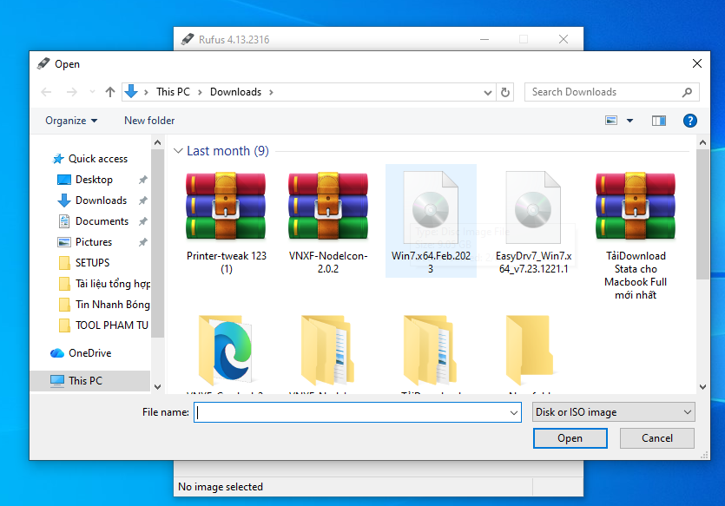Viewport: 725px width, 506px height.
Task: Select This PC in navigation pane
Action: coord(84,380)
